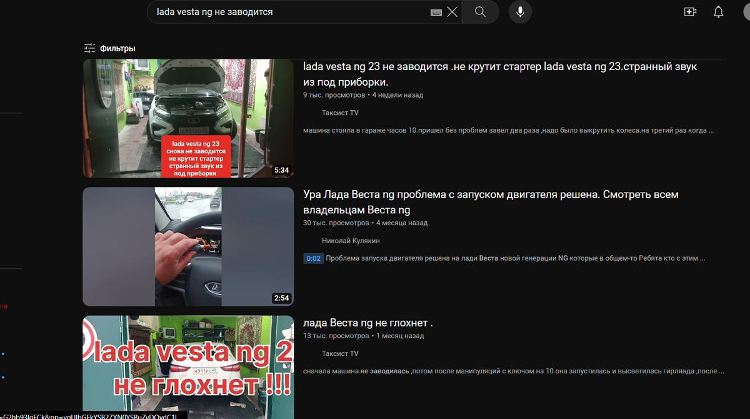This screenshot has height=419, width=750.
Task: Open the Фильтры filter sliders icon
Action: [x=89, y=48]
